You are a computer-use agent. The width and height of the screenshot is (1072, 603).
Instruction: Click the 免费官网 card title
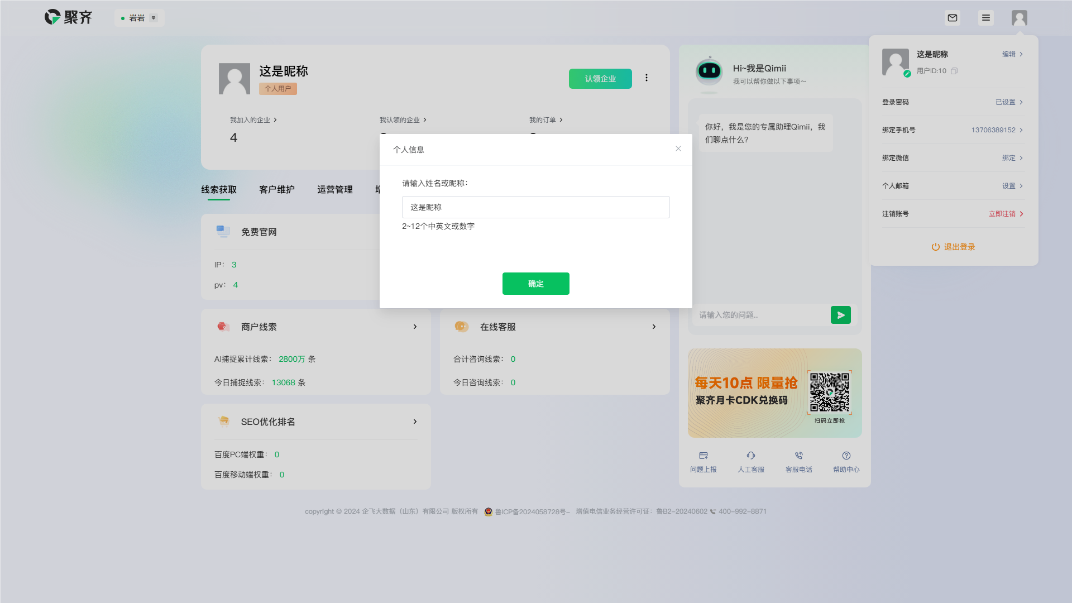259,232
